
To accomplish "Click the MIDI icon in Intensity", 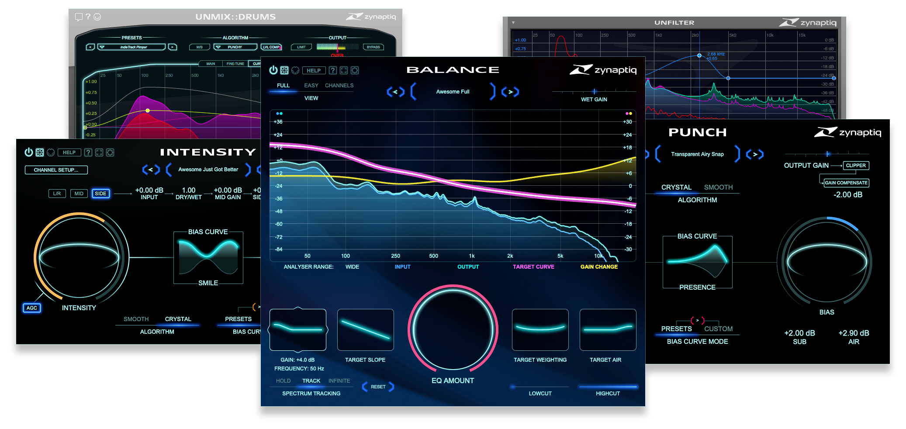I will [x=51, y=152].
